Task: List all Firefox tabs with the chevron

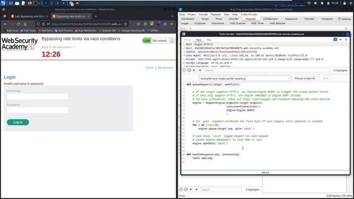Action: click(x=172, y=16)
